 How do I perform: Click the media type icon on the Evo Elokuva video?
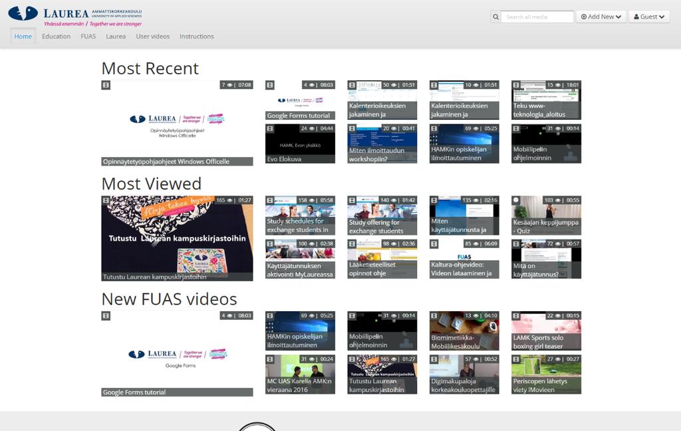(x=270, y=128)
